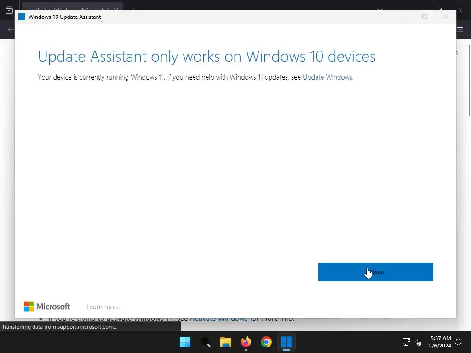Select the Windows Update Assistant taskbar icon
The width and height of the screenshot is (471, 353).
tap(287, 342)
